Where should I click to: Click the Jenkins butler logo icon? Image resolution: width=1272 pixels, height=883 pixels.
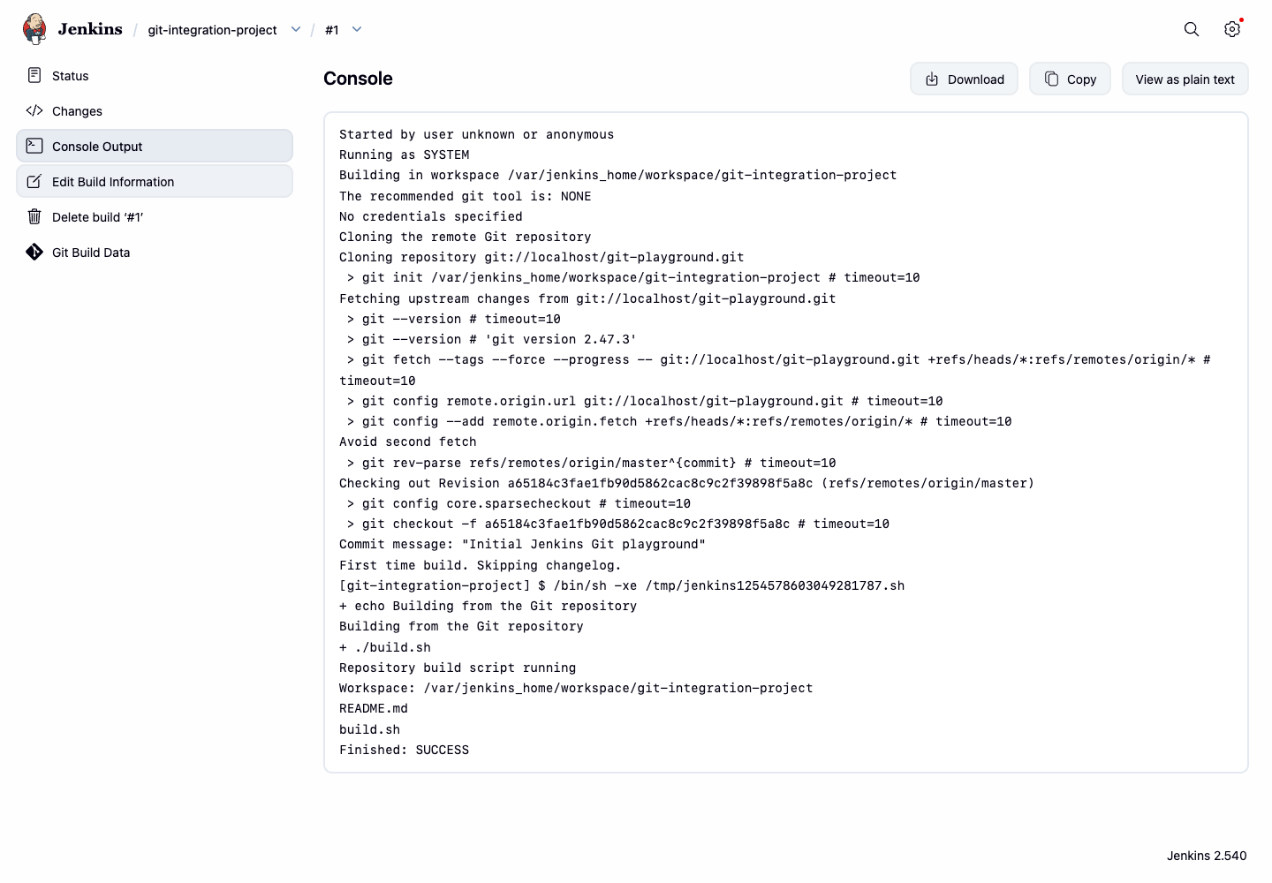coord(34,29)
